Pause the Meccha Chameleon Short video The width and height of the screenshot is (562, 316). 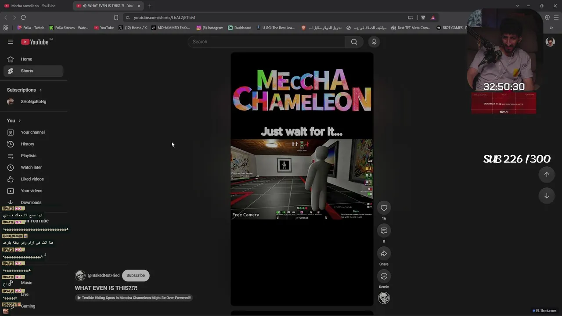[x=302, y=179]
